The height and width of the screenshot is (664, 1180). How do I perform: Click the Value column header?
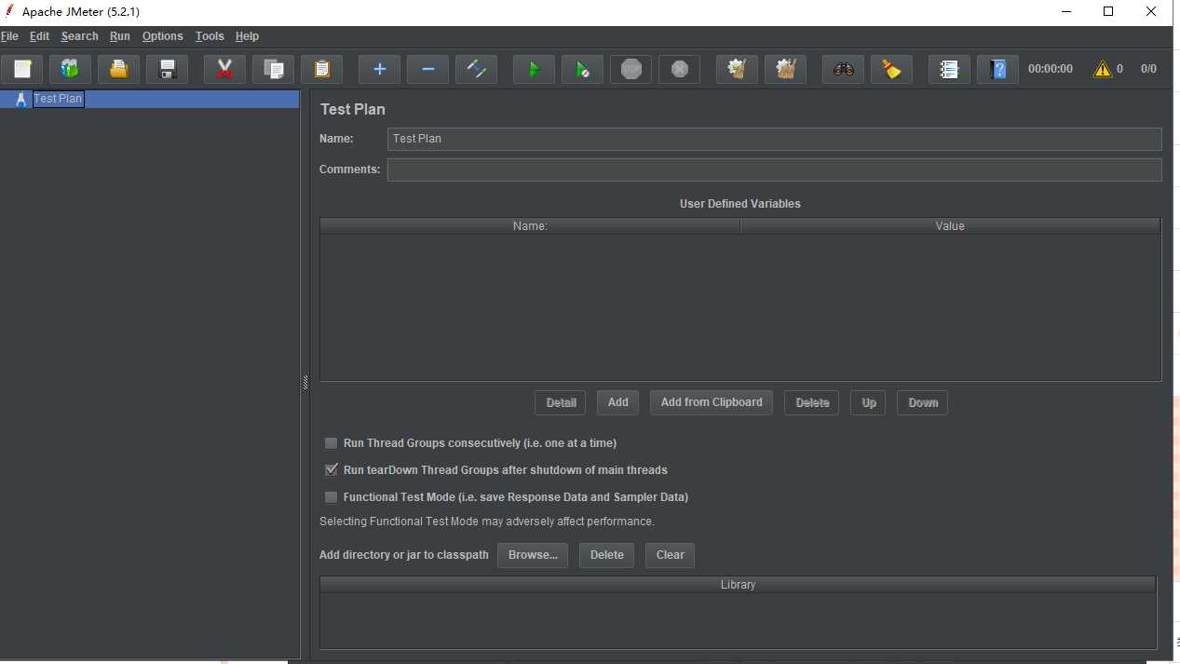pyautogui.click(x=950, y=226)
